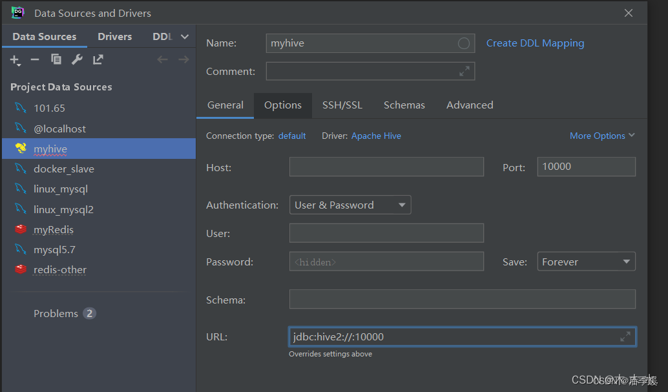
Task: Switch to the Drivers tab
Action: tap(114, 37)
